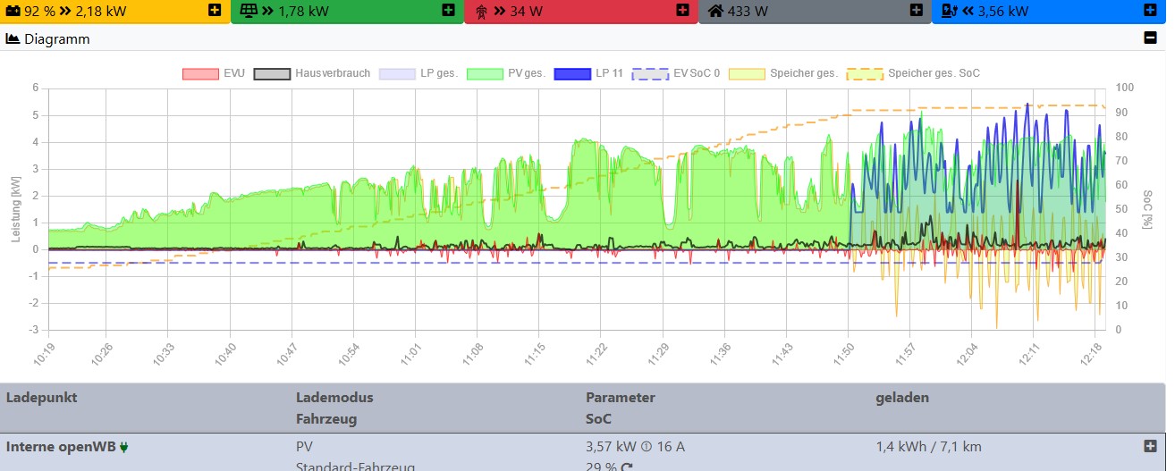Expand the grid power 34 W card
1175x471 pixels.
point(682,11)
